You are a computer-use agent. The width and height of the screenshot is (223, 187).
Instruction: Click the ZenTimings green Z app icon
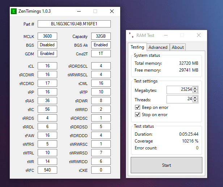pyautogui.click(x=14, y=11)
